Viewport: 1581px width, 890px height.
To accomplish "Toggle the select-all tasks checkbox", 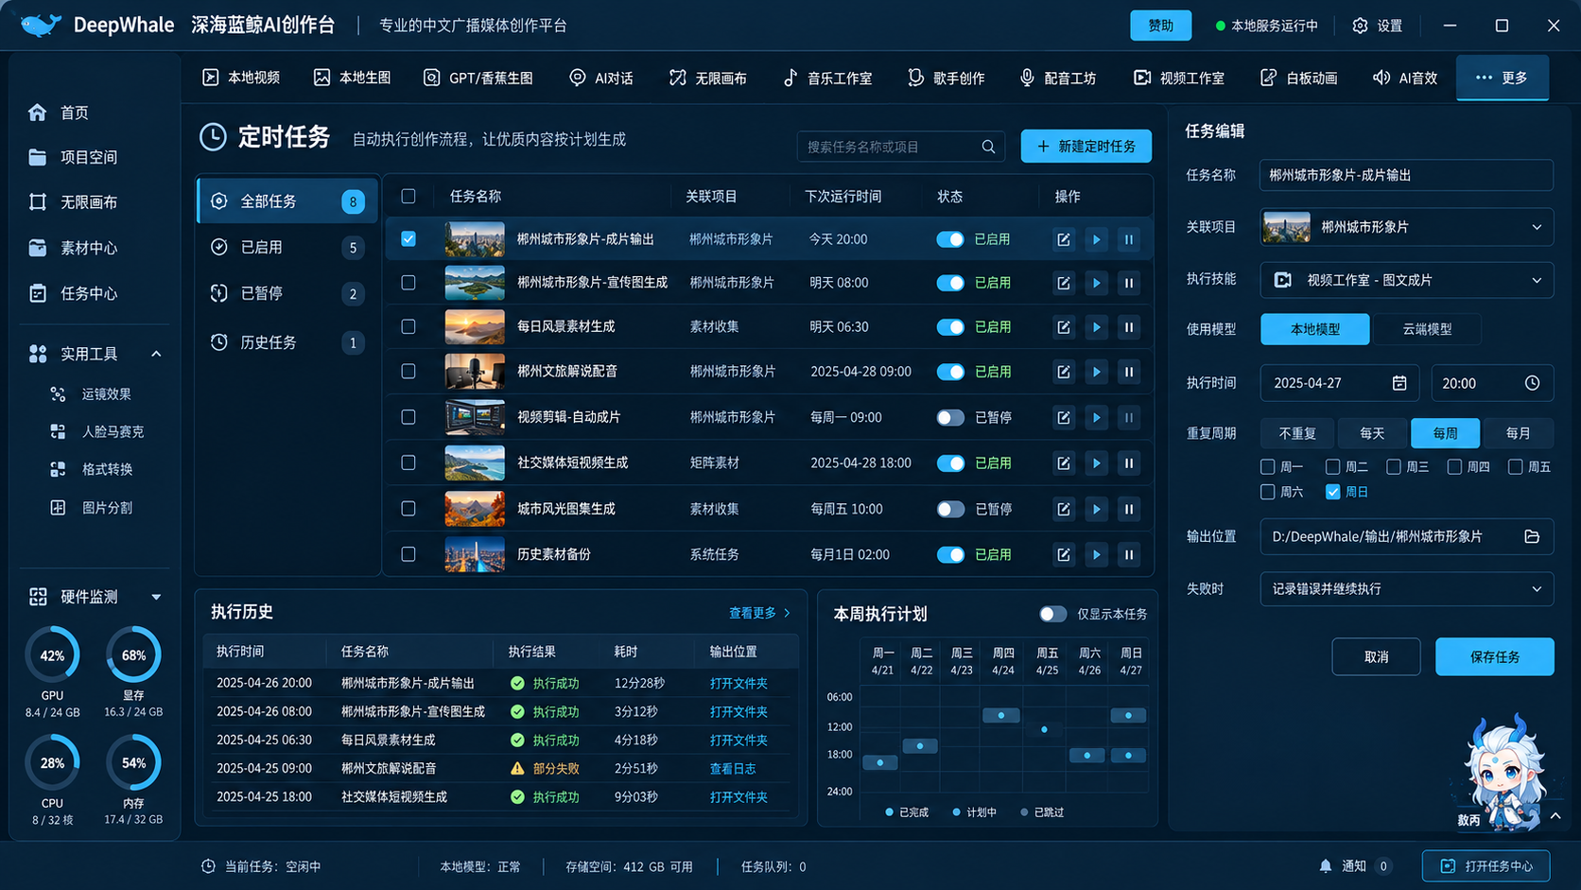I will pyautogui.click(x=408, y=196).
